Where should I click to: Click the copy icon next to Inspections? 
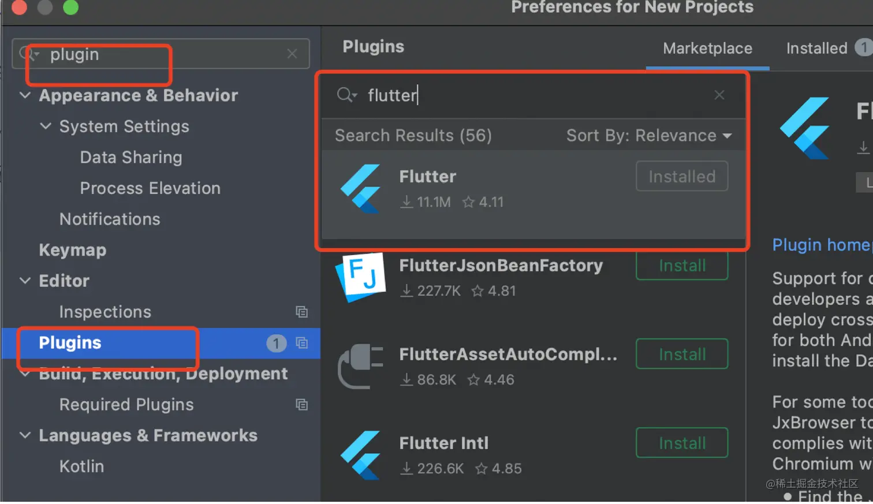point(301,312)
